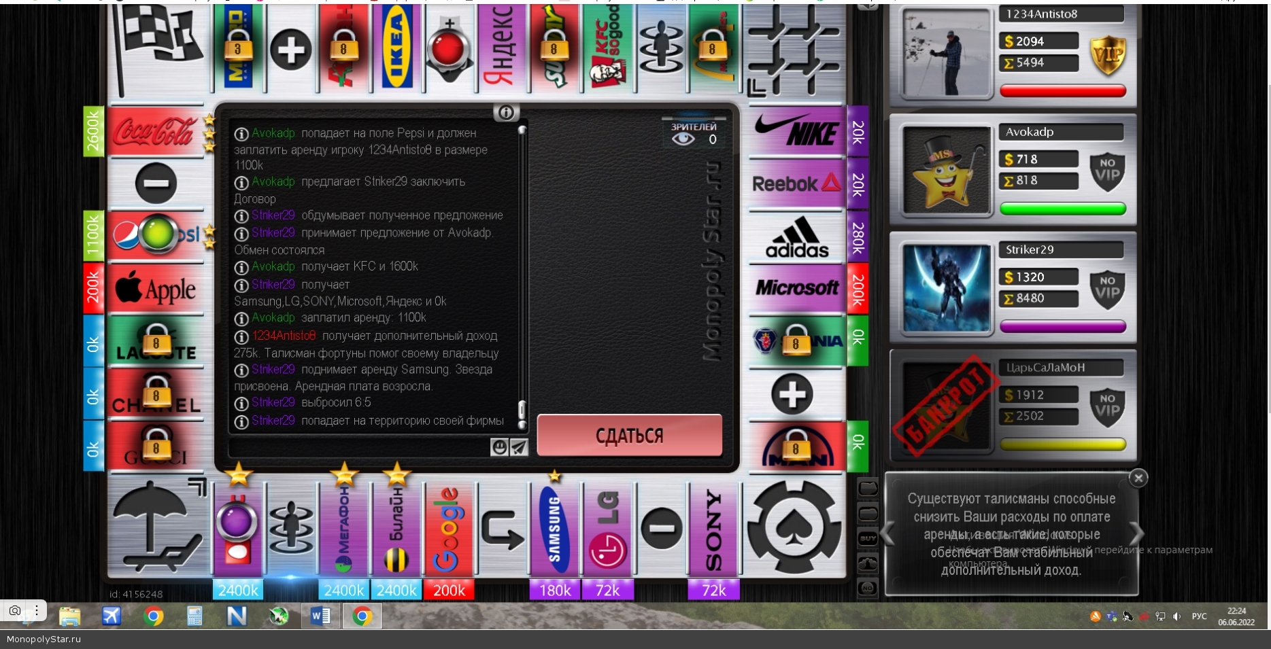Show the next tip with right arrow
Image resolution: width=1271 pixels, height=649 pixels.
[x=1136, y=533]
